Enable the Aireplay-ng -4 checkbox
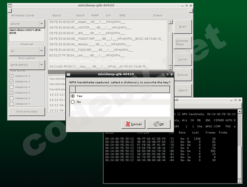Viewport: 247px width, 187px height. (x=12, y=87)
